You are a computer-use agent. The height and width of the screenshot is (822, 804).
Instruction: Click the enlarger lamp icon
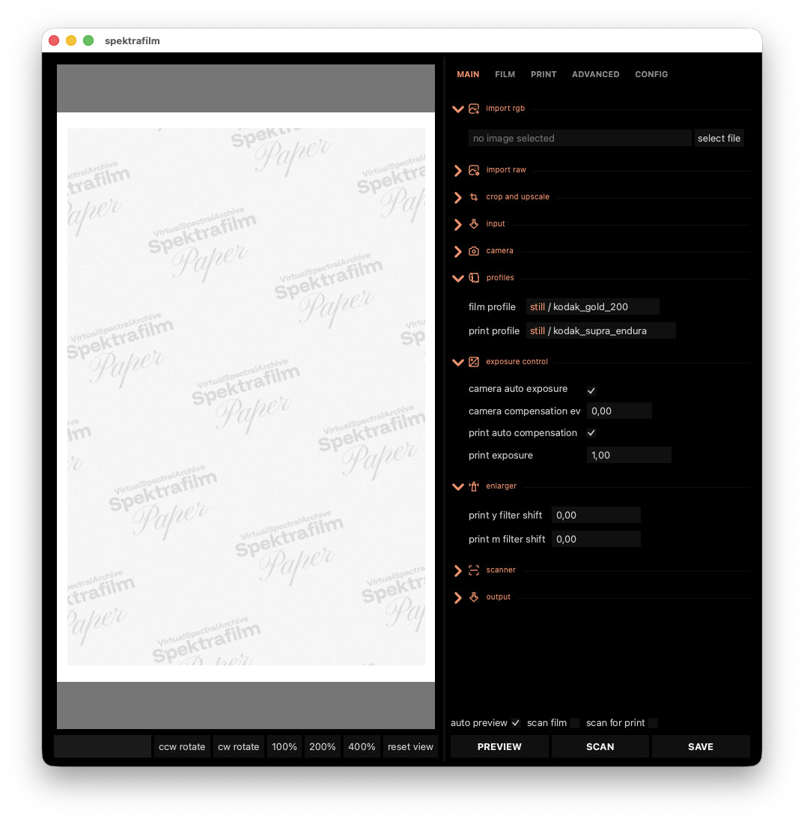point(474,486)
